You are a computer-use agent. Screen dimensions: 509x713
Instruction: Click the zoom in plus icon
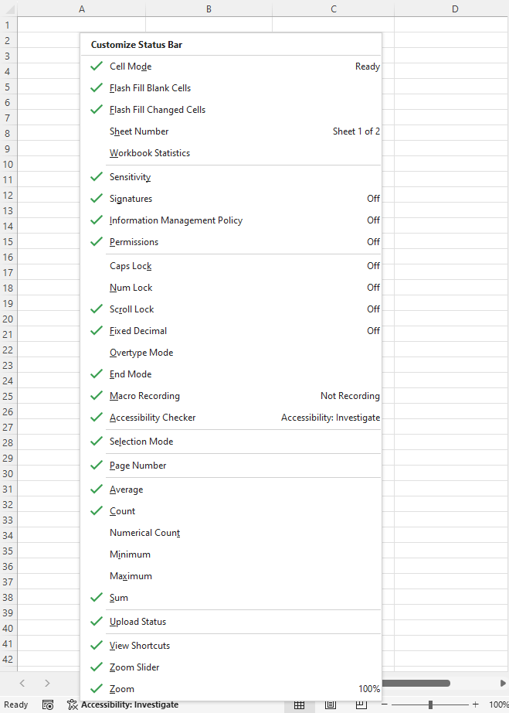click(x=476, y=704)
